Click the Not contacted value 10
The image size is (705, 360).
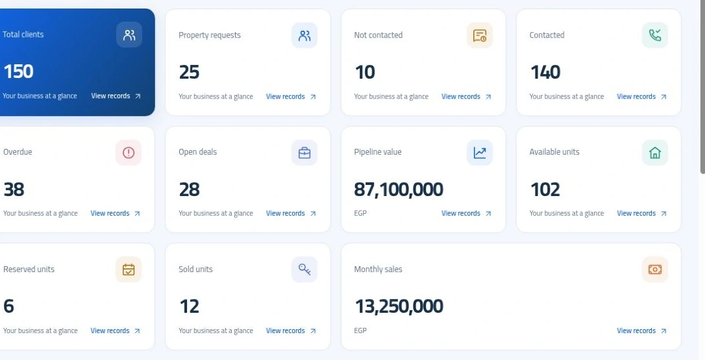point(364,72)
